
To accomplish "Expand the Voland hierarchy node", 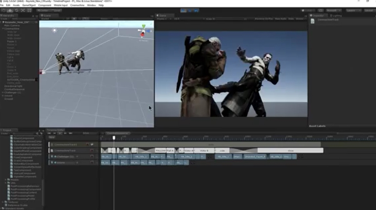I will point(3,95).
